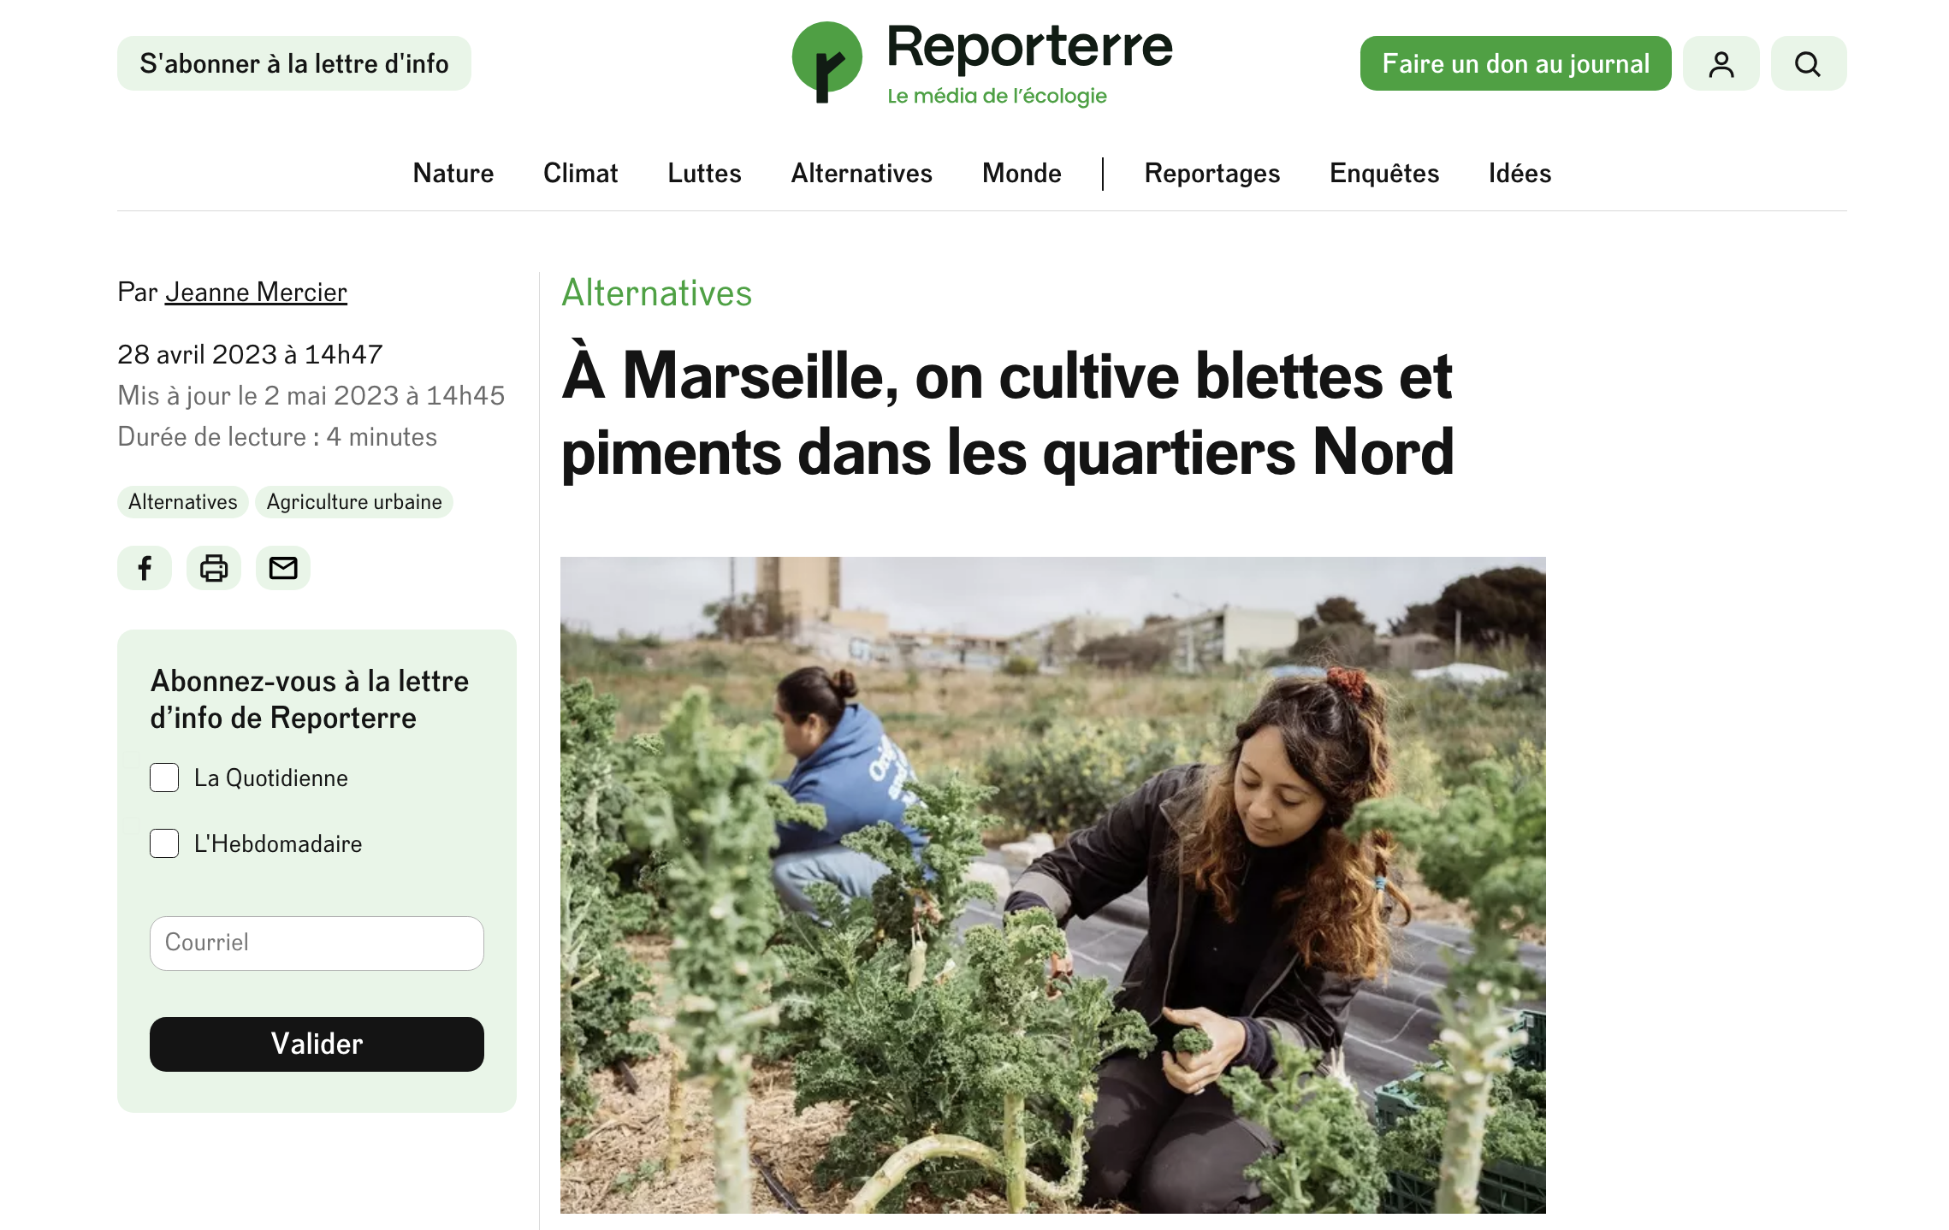Open the user account icon

pos(1721,63)
